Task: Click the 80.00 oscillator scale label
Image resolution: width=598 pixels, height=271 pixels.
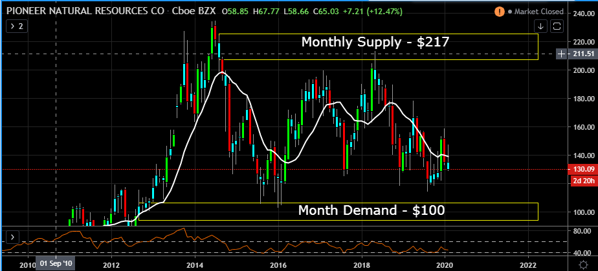Action: point(584,231)
